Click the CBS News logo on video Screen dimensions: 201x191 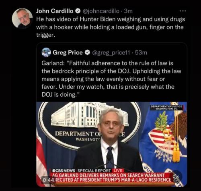pyautogui.click(x=64, y=170)
